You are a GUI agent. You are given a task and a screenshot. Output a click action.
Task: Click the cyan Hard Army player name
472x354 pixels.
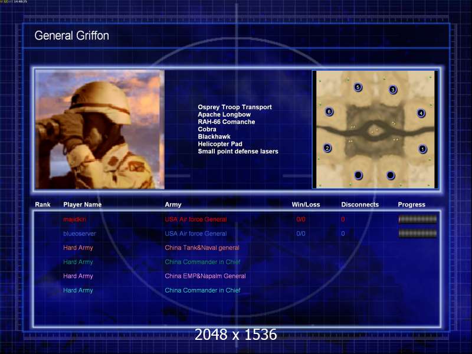click(78, 290)
